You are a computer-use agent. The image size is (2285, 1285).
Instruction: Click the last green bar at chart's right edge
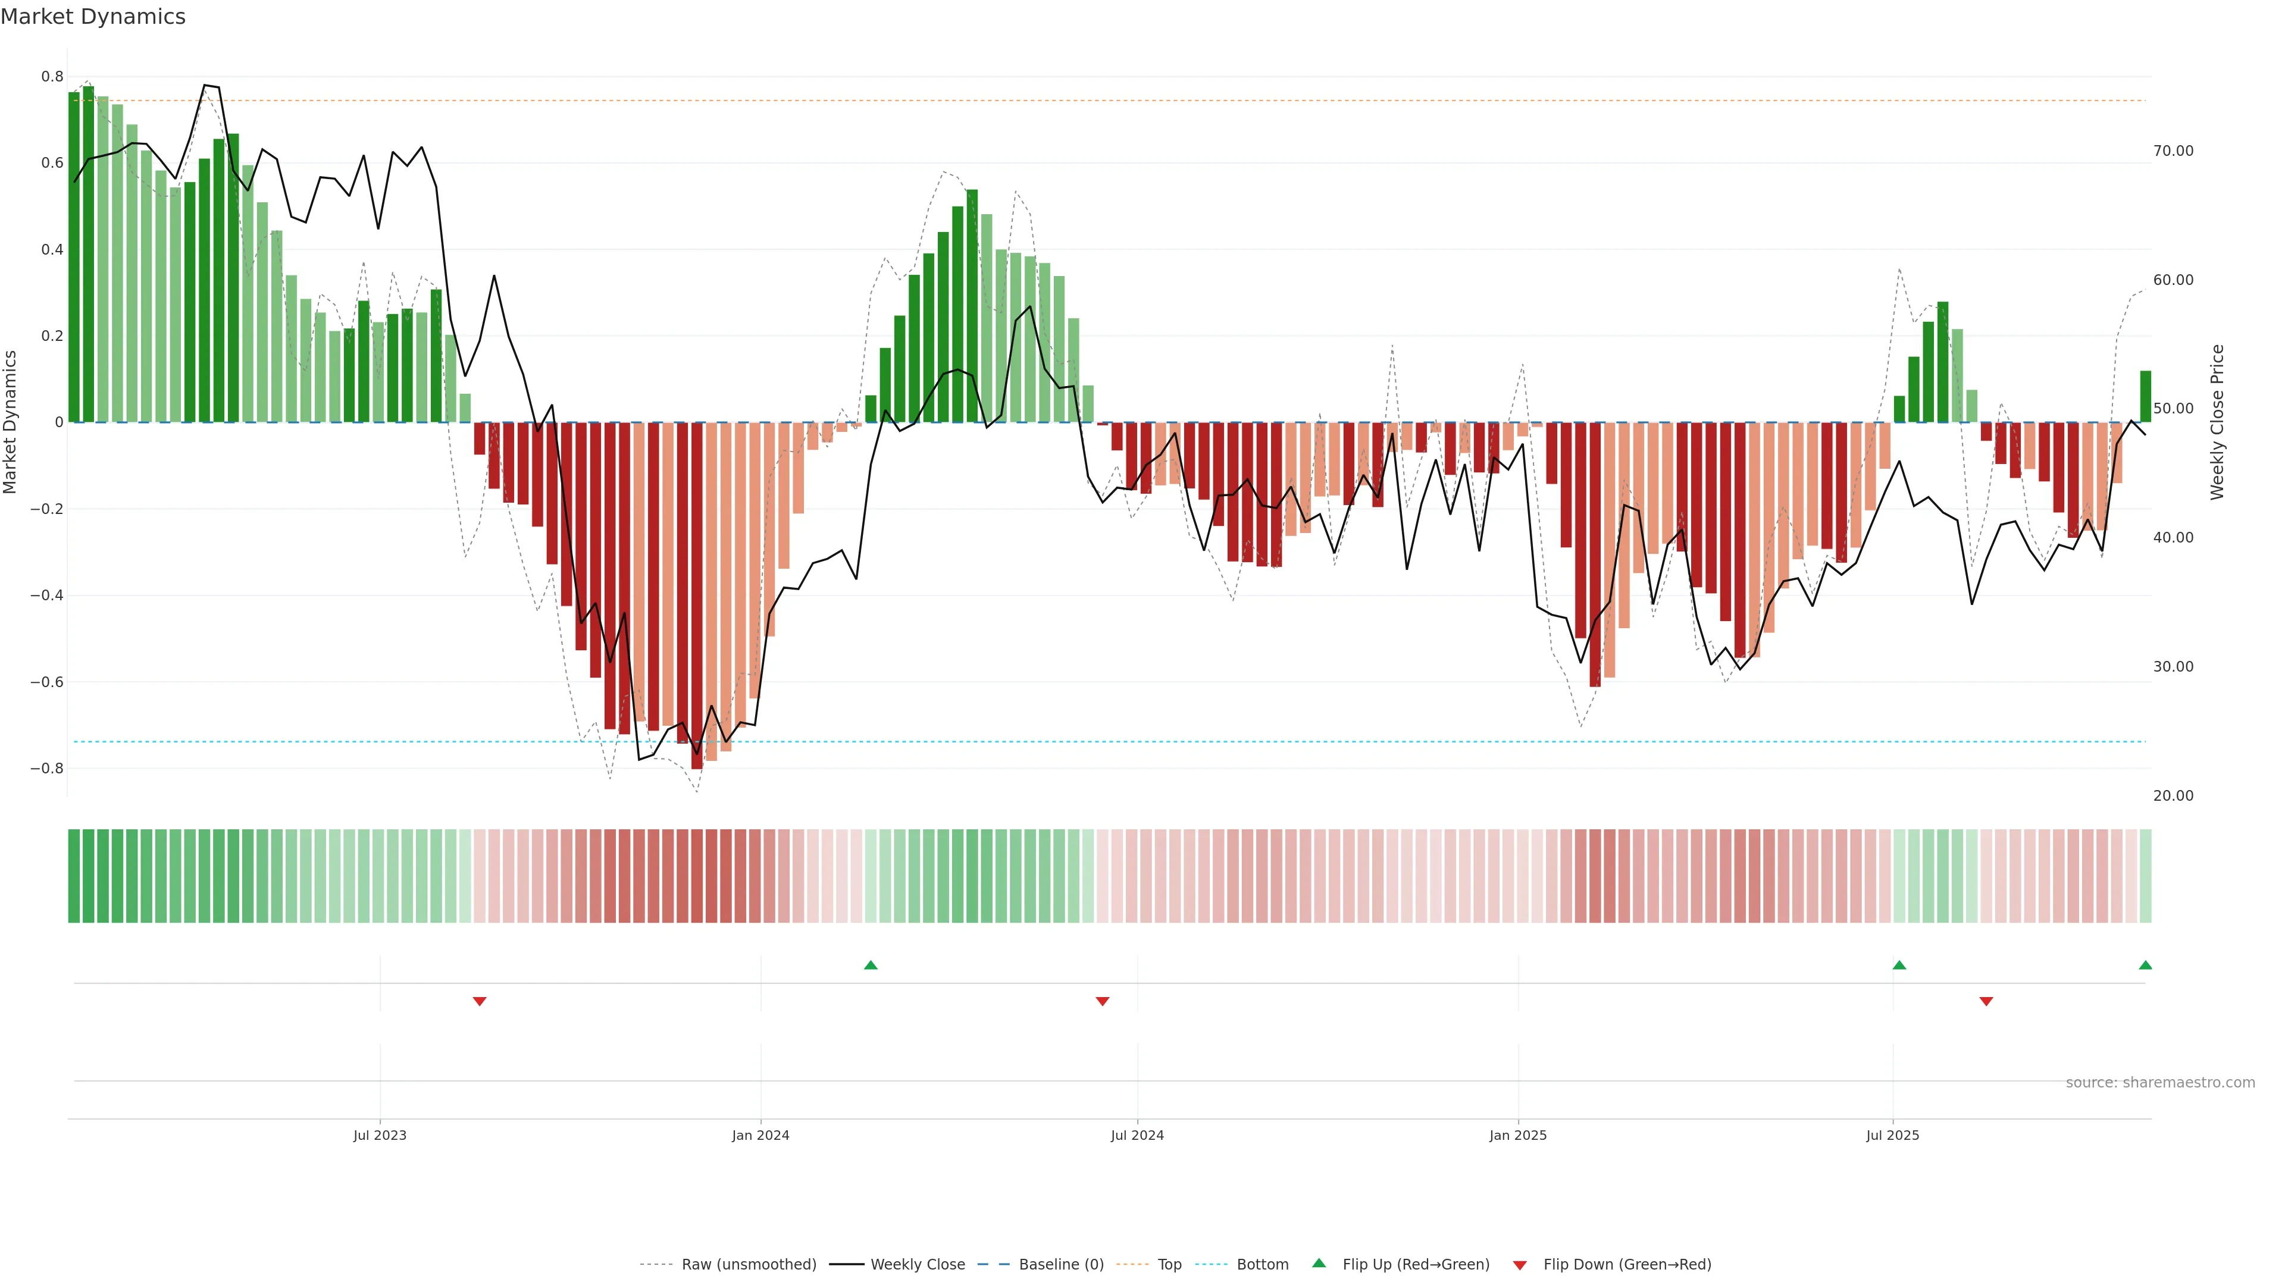[x=2145, y=396]
